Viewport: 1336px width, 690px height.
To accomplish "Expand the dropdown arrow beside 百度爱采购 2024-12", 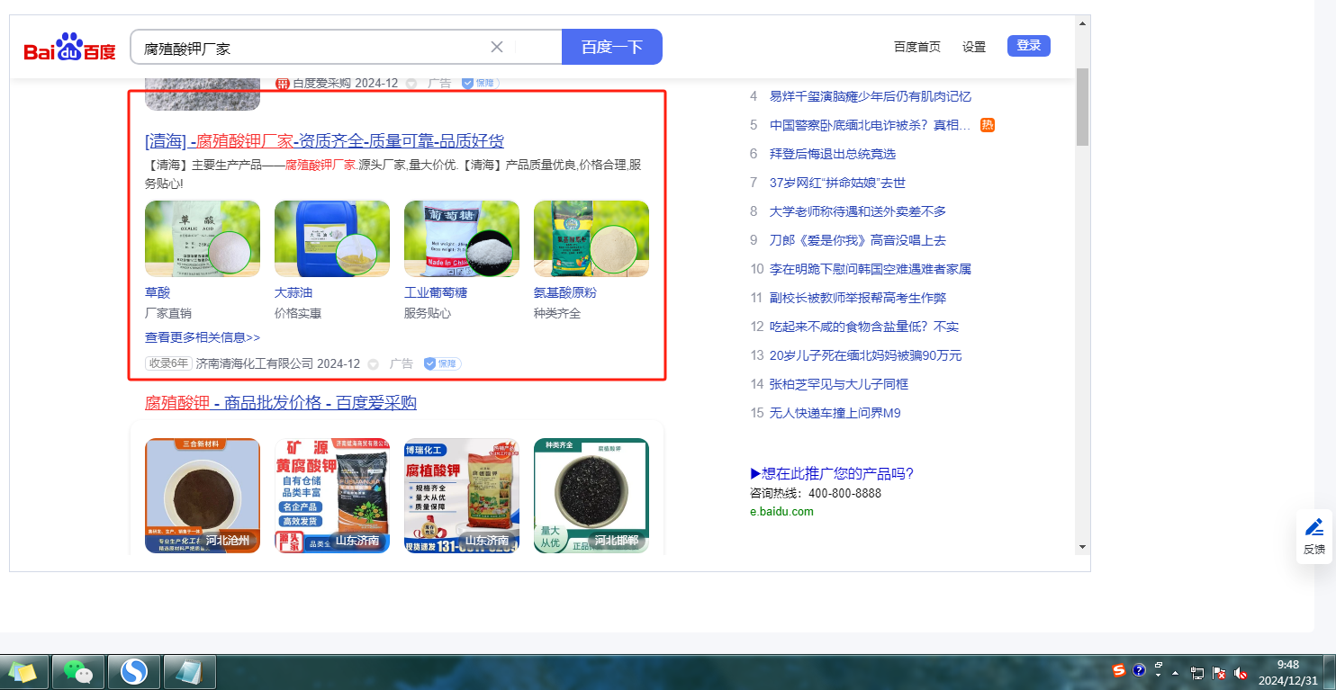I will pos(411,84).
